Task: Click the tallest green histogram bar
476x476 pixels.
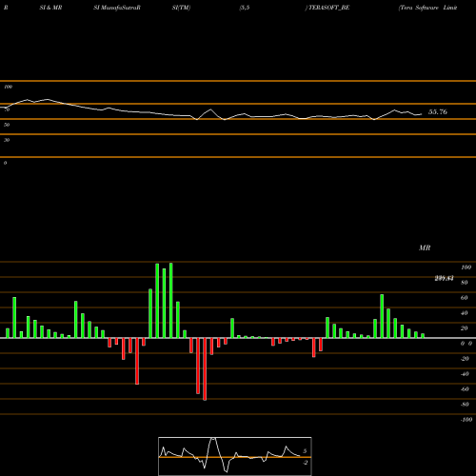Action: coord(171,300)
